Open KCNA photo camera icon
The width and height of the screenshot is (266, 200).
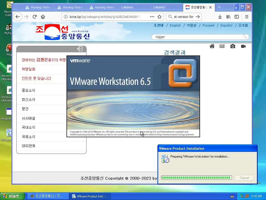(x=233, y=46)
